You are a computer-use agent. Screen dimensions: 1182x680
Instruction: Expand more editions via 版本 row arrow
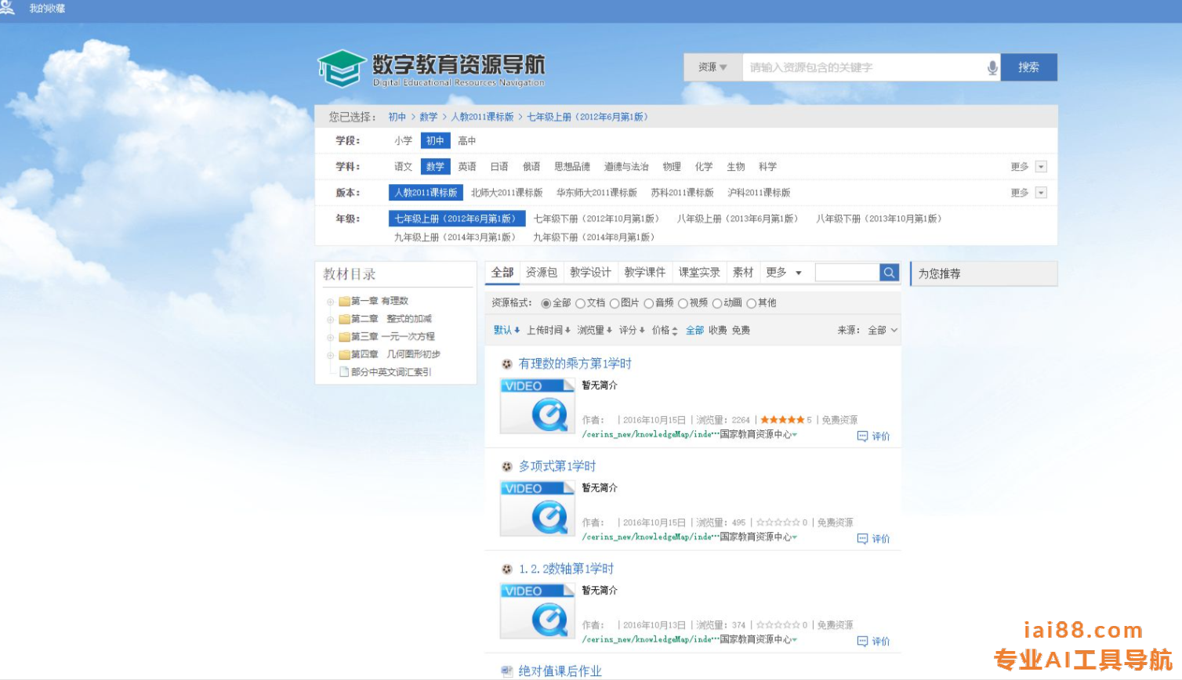[1041, 193]
